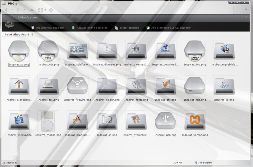Screen dimensions: 253x167
Task: Click the Inspirat_fax.png icon
Action: coord(48,86)
